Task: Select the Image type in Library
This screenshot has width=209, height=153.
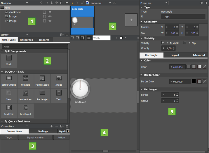Action: pyautogui.click(x=59, y=81)
